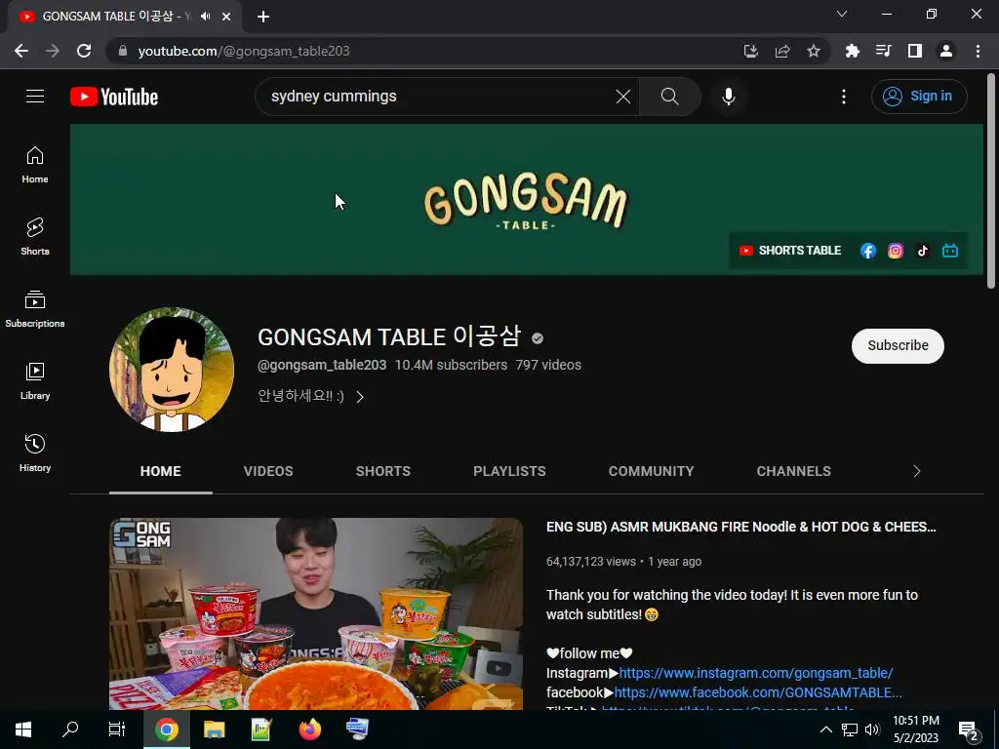Clear the search box with the X
999x749 pixels.
point(623,97)
